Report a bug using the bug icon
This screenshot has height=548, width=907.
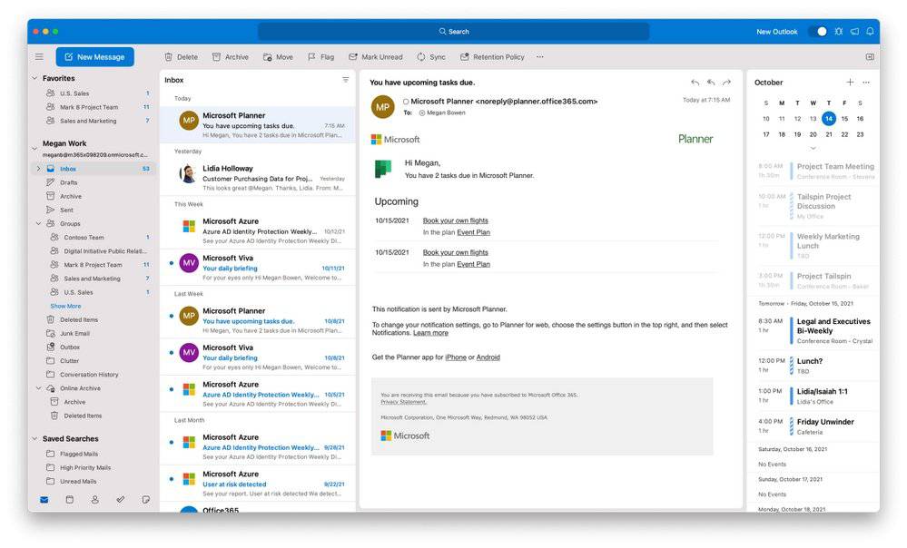point(838,30)
